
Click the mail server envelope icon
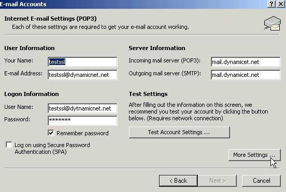(x=273, y=23)
